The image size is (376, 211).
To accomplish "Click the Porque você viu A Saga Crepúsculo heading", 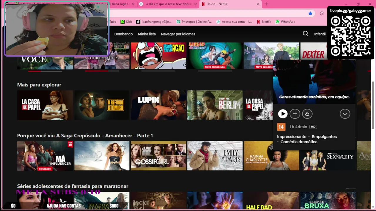I will point(85,136).
